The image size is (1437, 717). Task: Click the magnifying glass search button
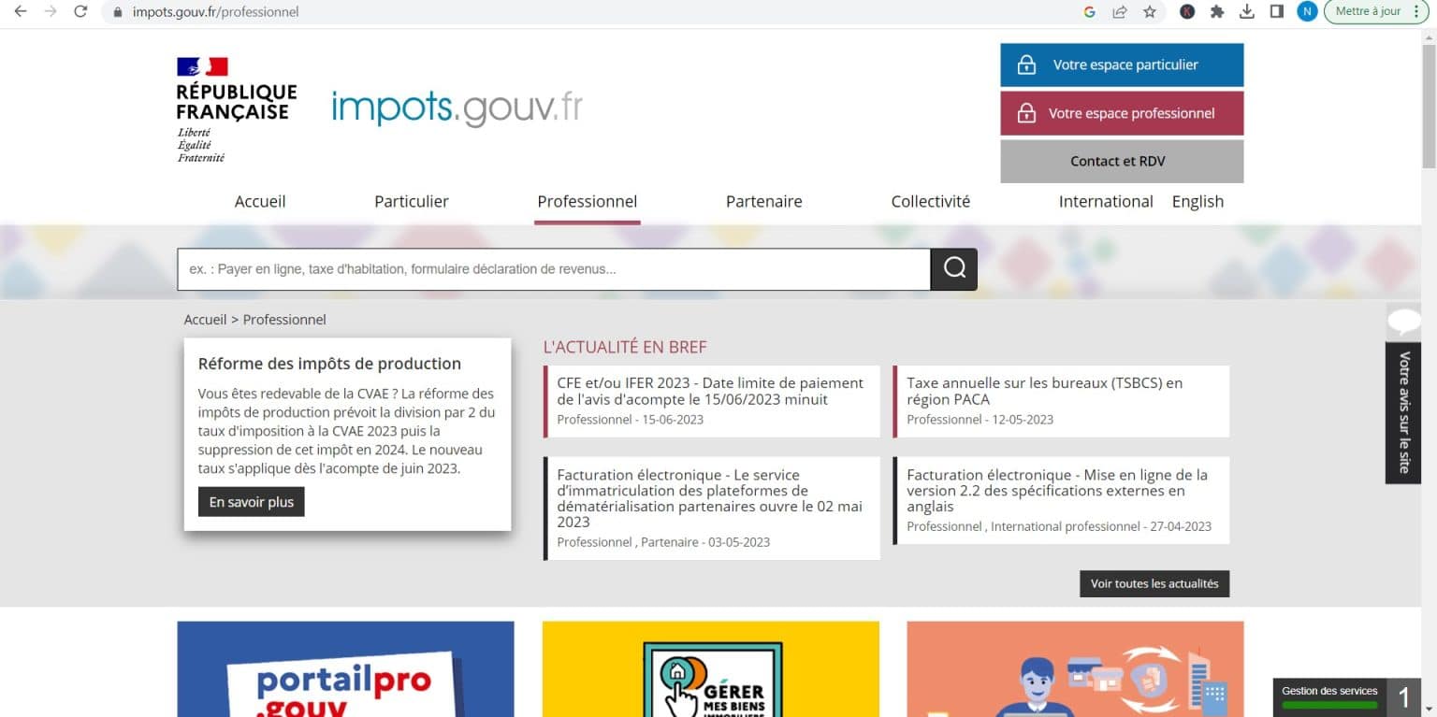pyautogui.click(x=953, y=269)
